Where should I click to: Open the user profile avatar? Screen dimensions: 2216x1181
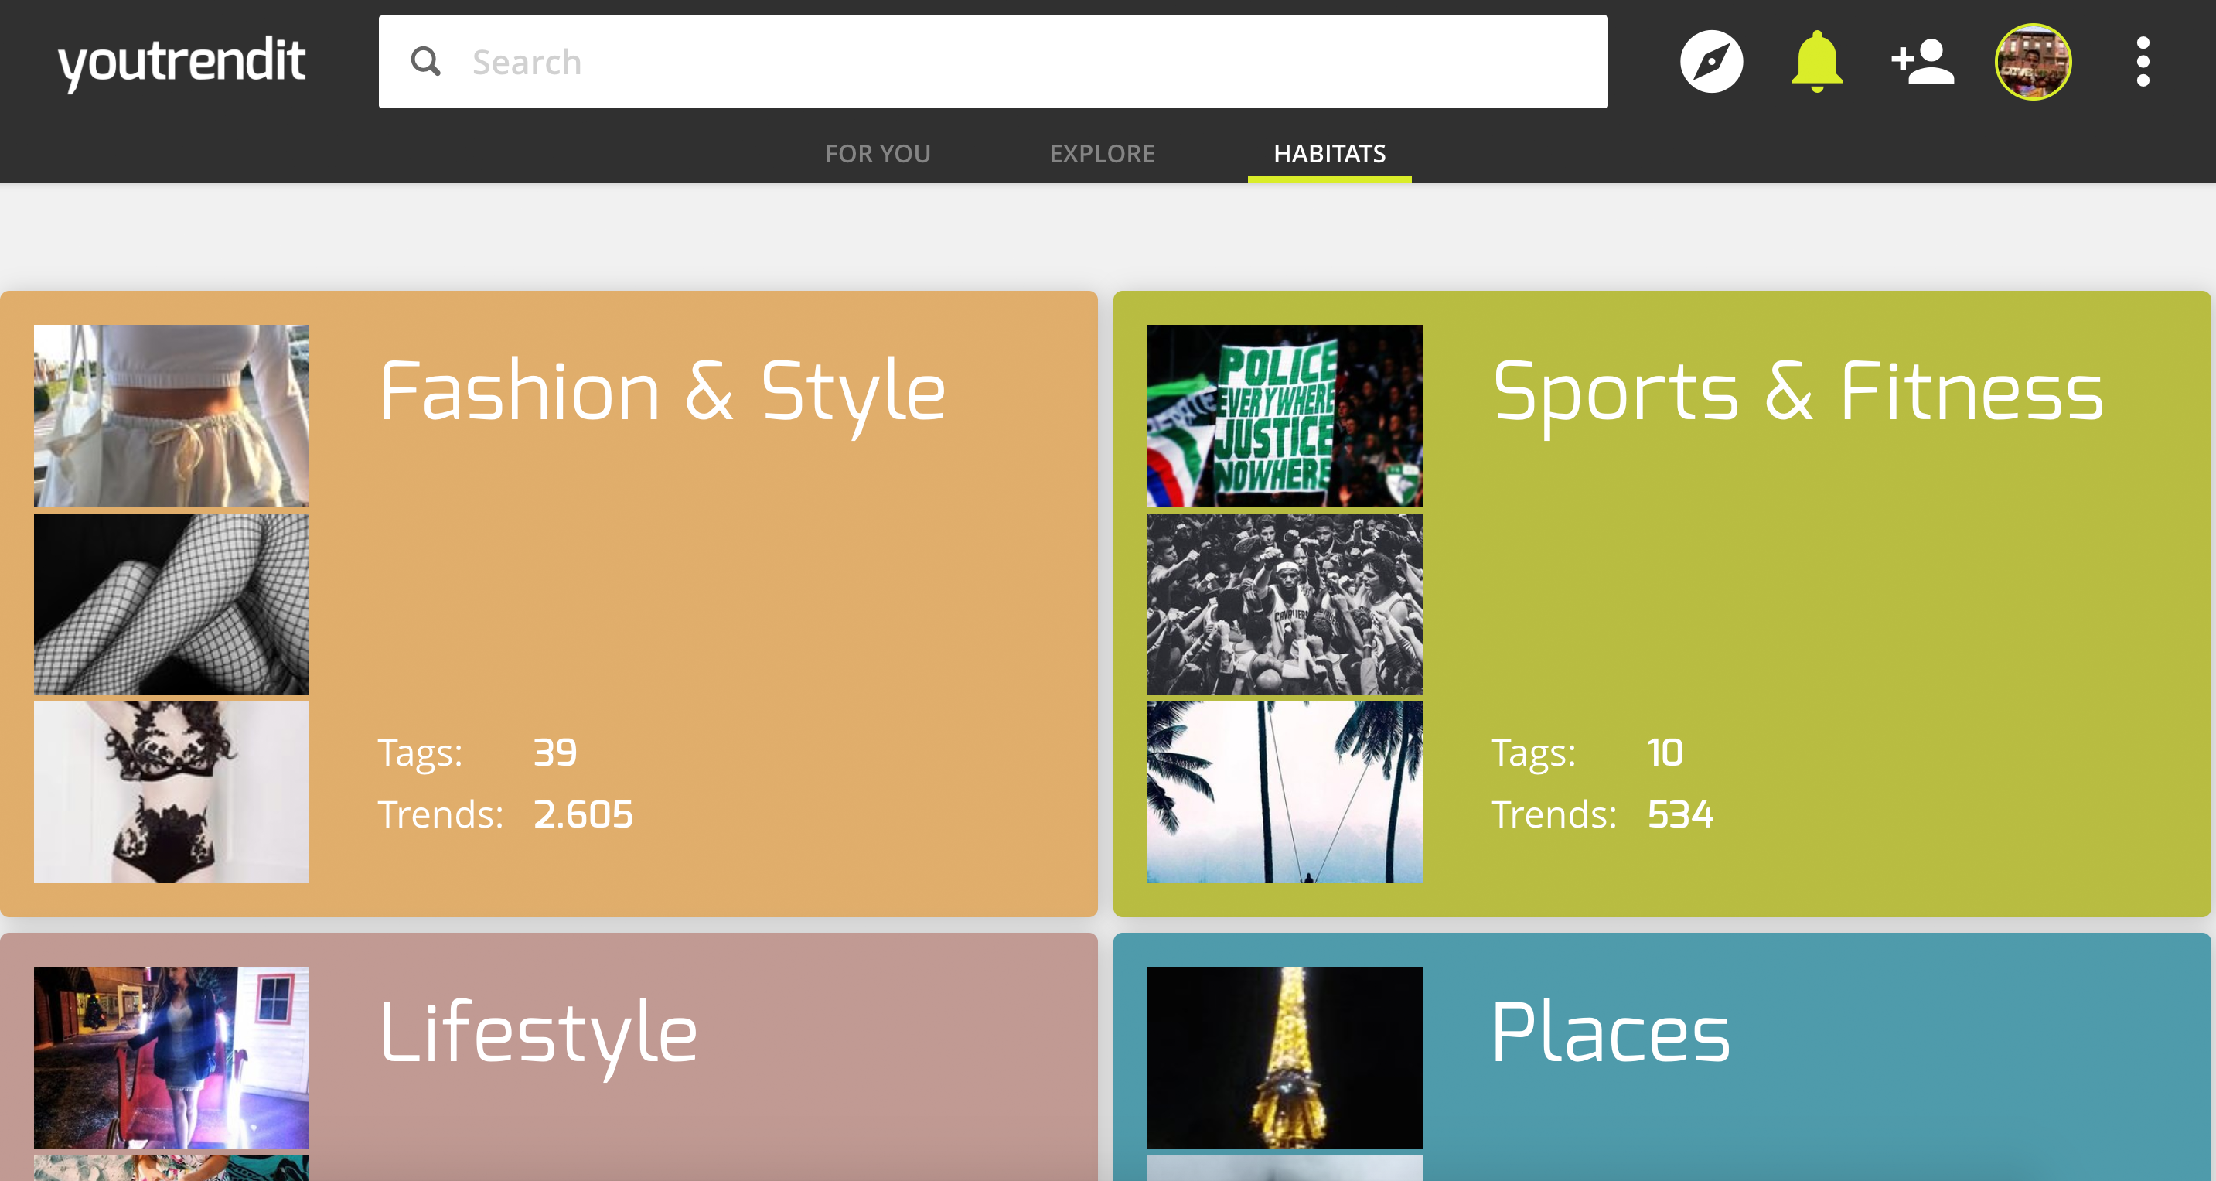2032,62
